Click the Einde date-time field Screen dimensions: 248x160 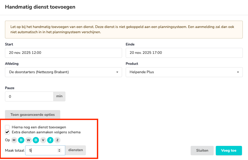[x=184, y=53]
